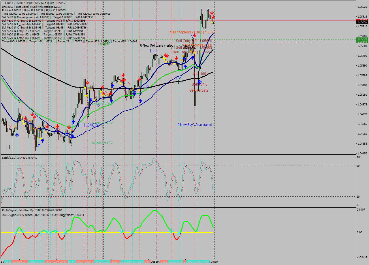Select the red down-arrow beside the Sell Stoploss label

click(x=195, y=35)
